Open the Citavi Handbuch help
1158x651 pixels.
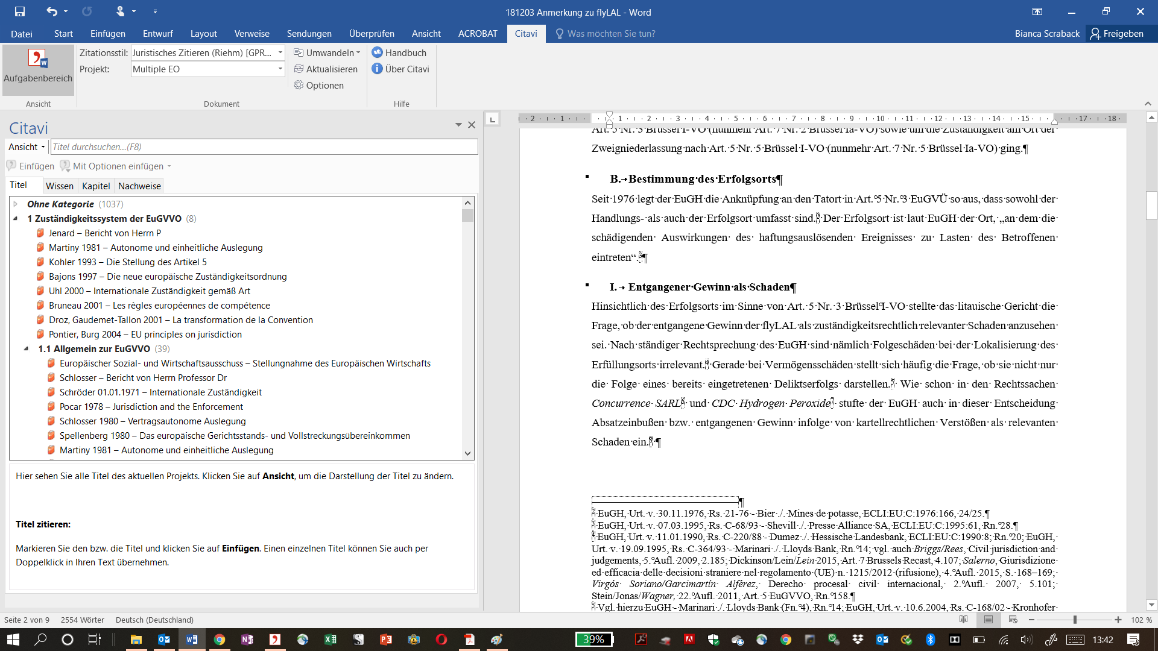(x=378, y=53)
